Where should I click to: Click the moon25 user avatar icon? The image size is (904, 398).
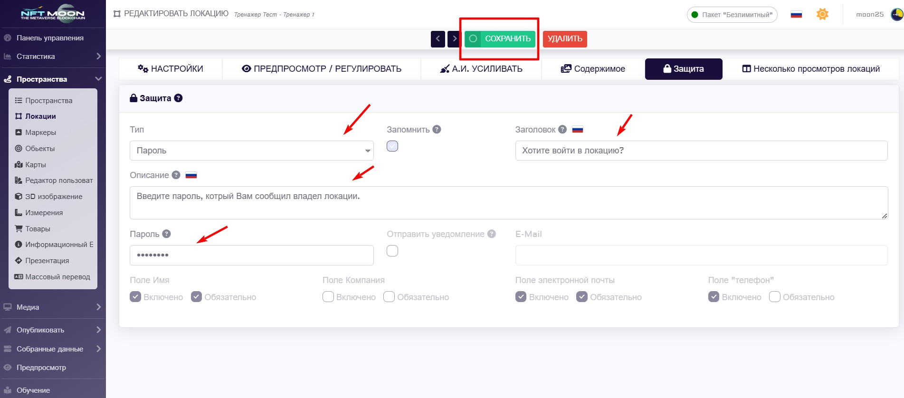click(896, 14)
